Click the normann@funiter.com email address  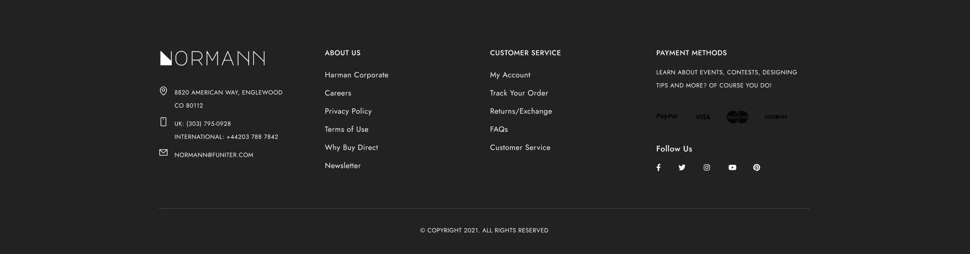tap(214, 155)
